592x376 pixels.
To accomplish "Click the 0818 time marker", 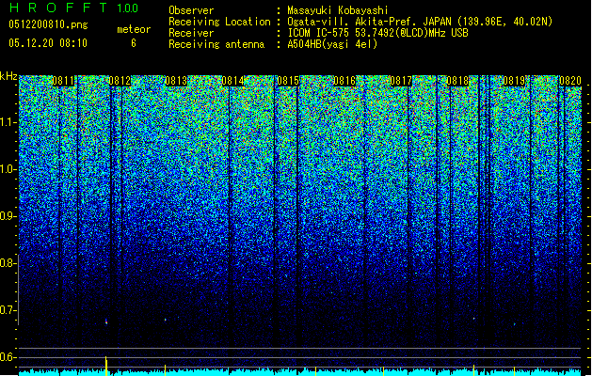I will [x=457, y=81].
